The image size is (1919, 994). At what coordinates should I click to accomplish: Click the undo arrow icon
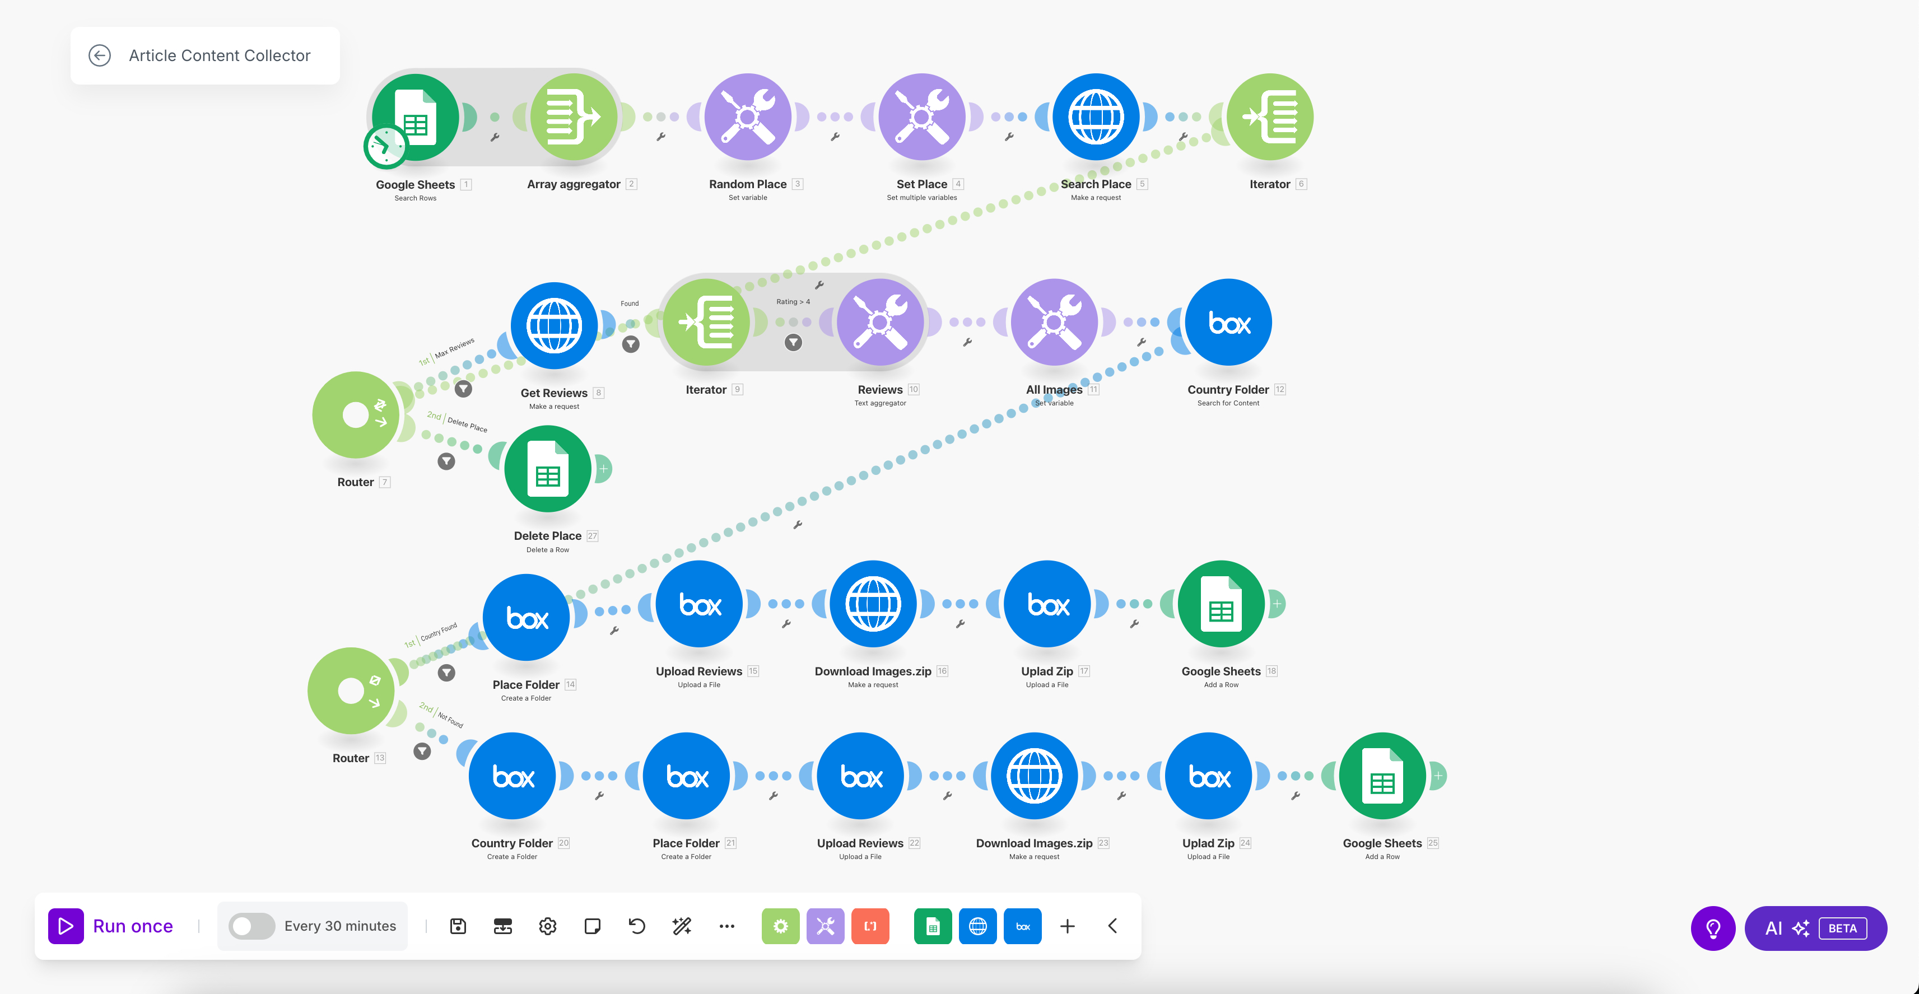(637, 926)
